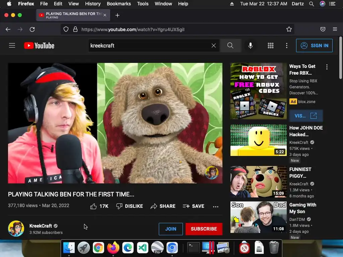
Task: Open the Tools menu
Action: pos(143,4)
